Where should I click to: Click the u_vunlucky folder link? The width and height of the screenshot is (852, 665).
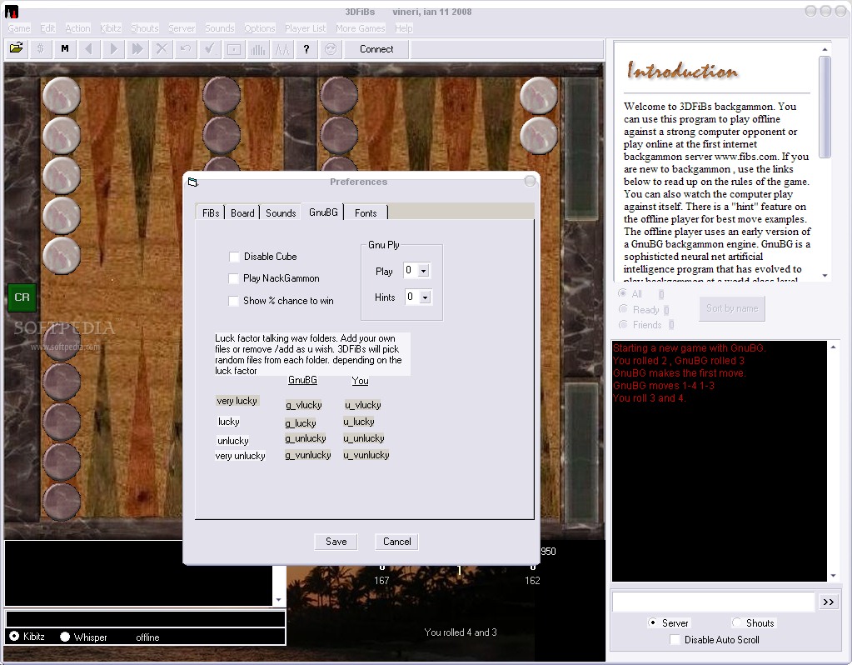click(366, 455)
